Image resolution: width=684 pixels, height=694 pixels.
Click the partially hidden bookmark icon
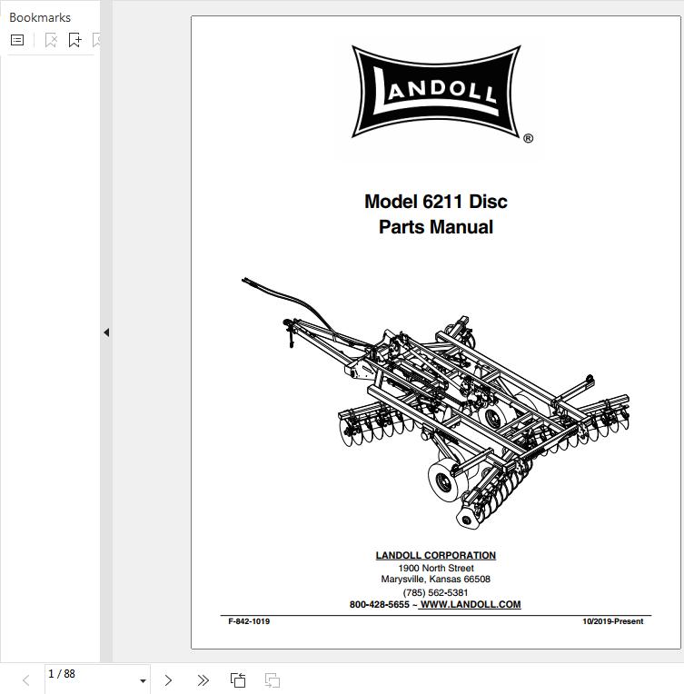pos(96,40)
